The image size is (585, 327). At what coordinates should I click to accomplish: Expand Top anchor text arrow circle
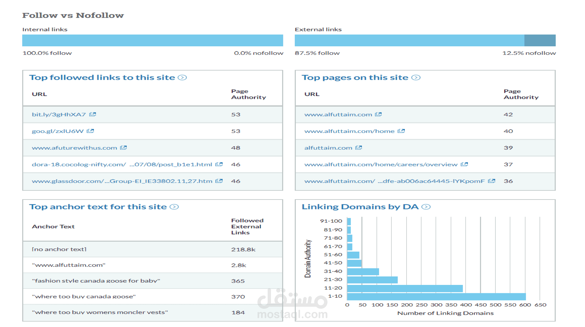tap(174, 207)
